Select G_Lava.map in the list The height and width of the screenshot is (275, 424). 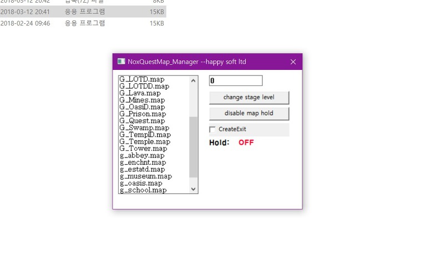click(x=154, y=93)
